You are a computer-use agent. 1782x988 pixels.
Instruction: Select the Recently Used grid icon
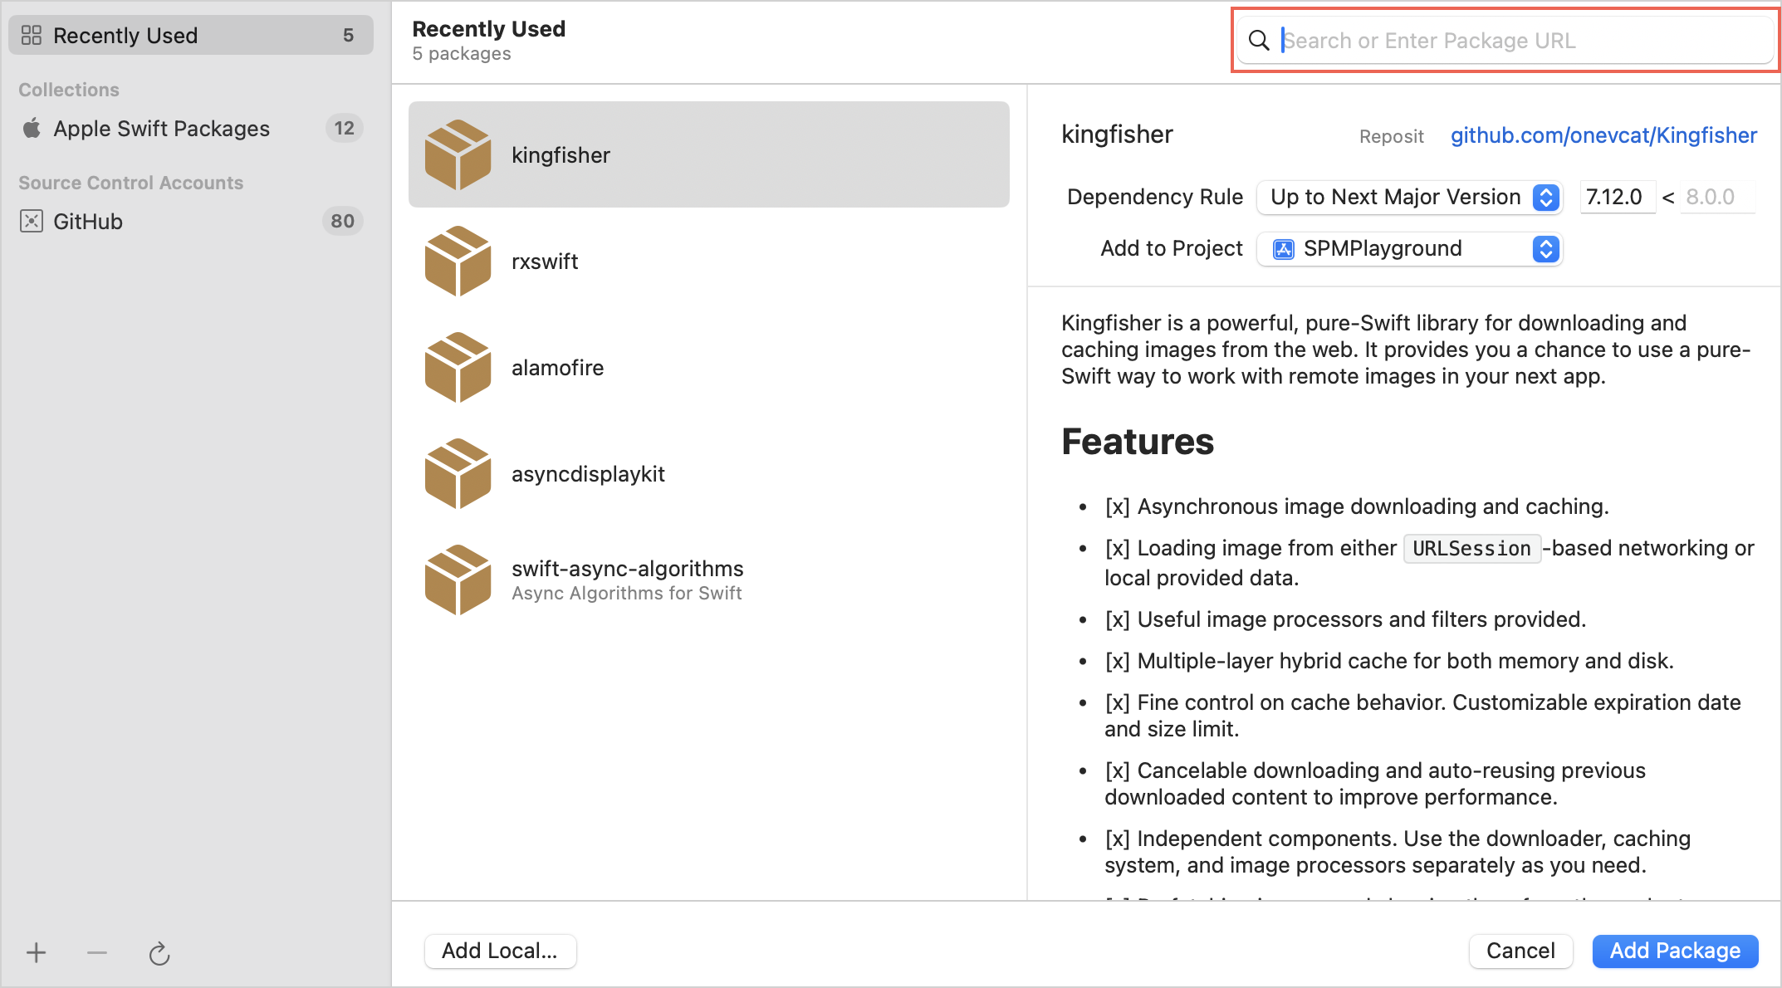click(32, 35)
